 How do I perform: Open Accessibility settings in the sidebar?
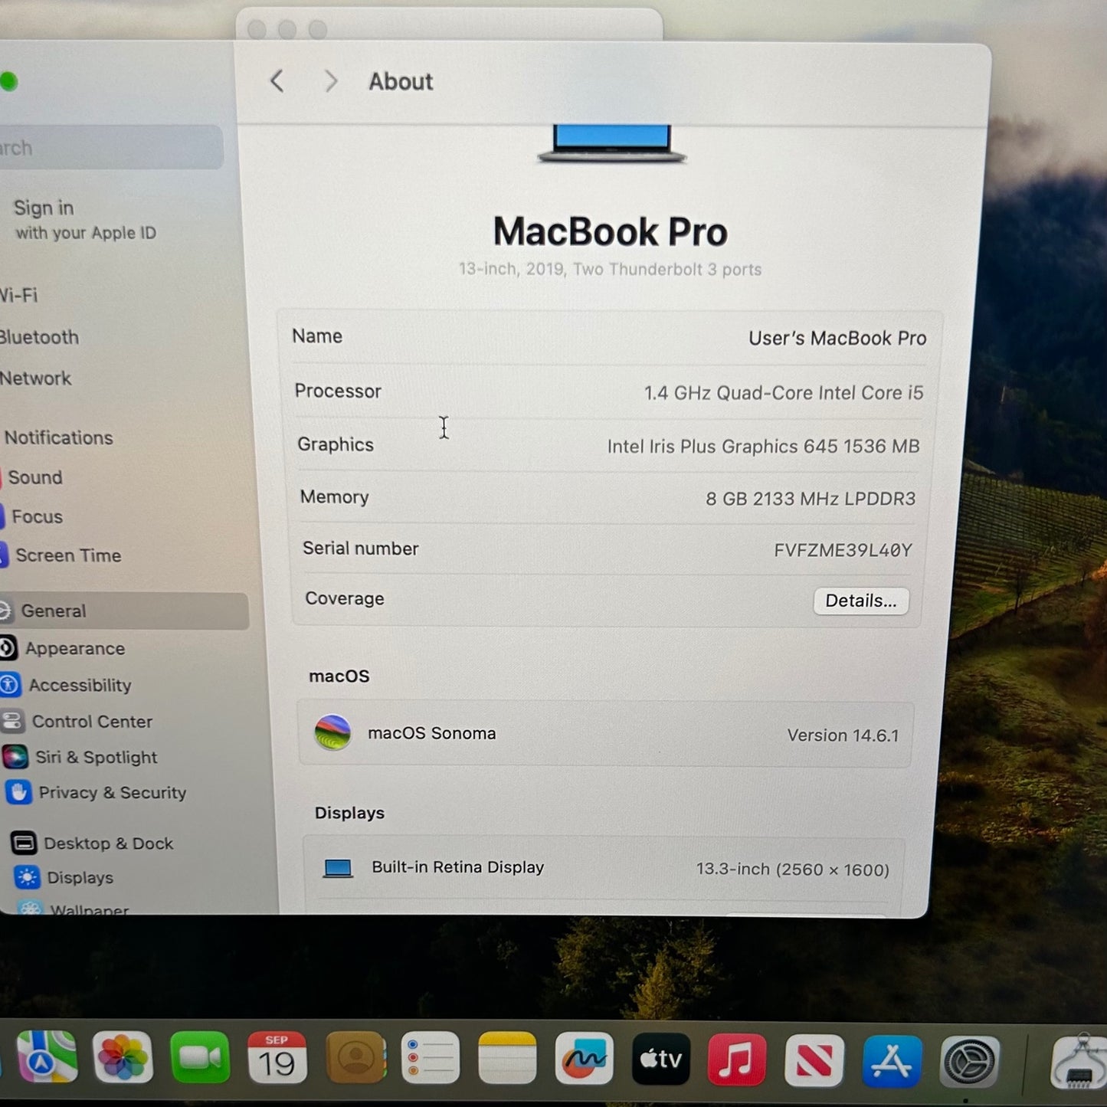pos(80,686)
